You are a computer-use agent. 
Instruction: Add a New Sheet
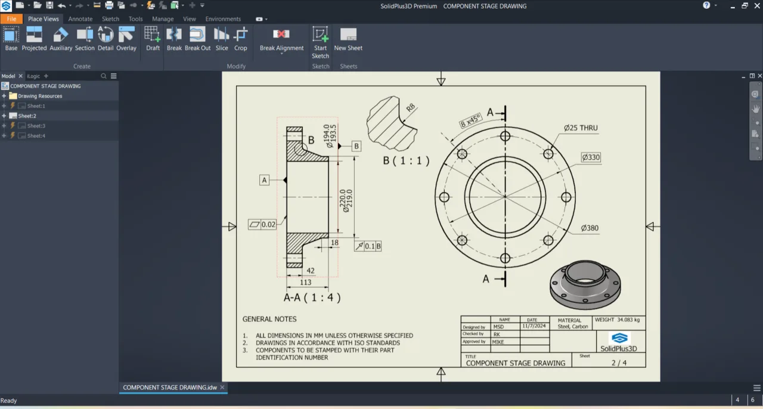click(x=348, y=39)
